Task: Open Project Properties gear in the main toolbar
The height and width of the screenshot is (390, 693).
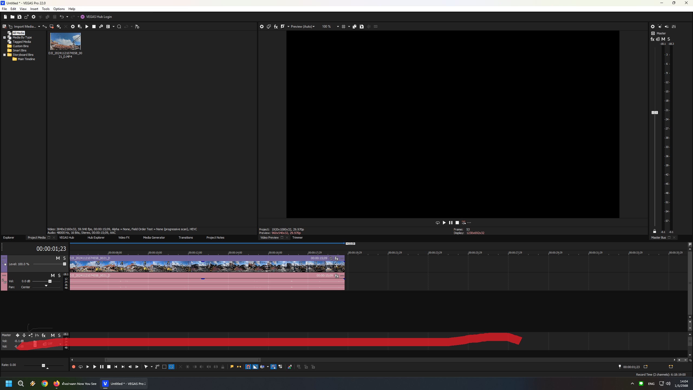Action: click(x=34, y=17)
